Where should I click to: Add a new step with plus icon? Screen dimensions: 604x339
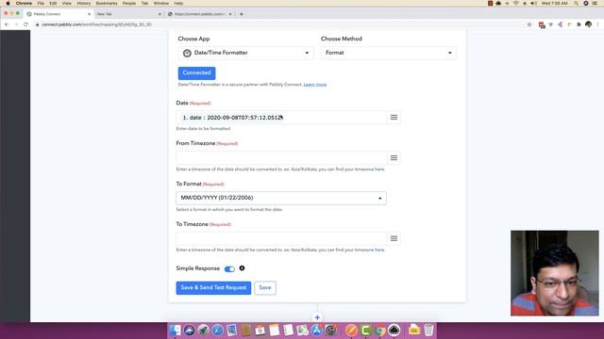click(x=317, y=317)
